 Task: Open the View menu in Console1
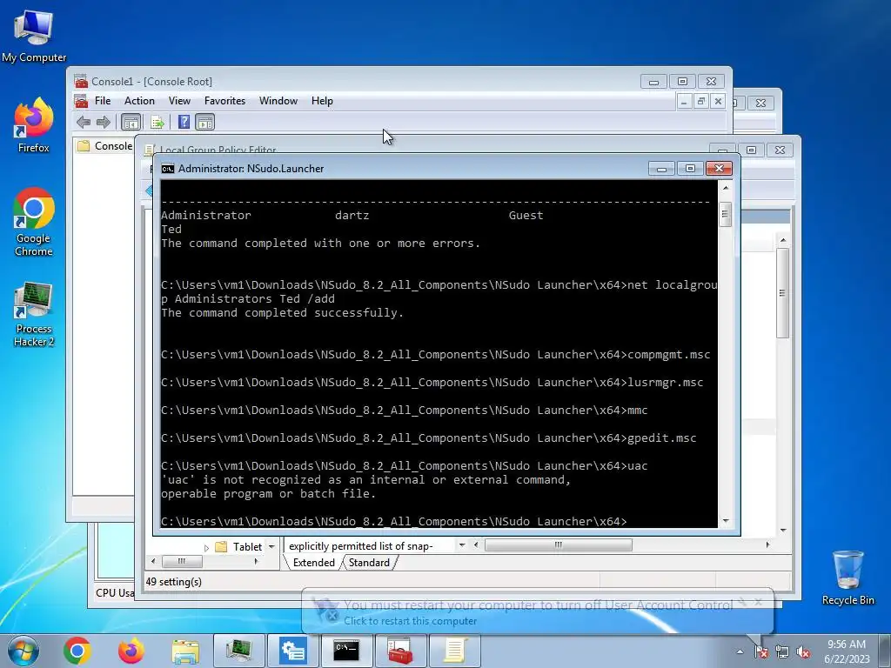[179, 101]
